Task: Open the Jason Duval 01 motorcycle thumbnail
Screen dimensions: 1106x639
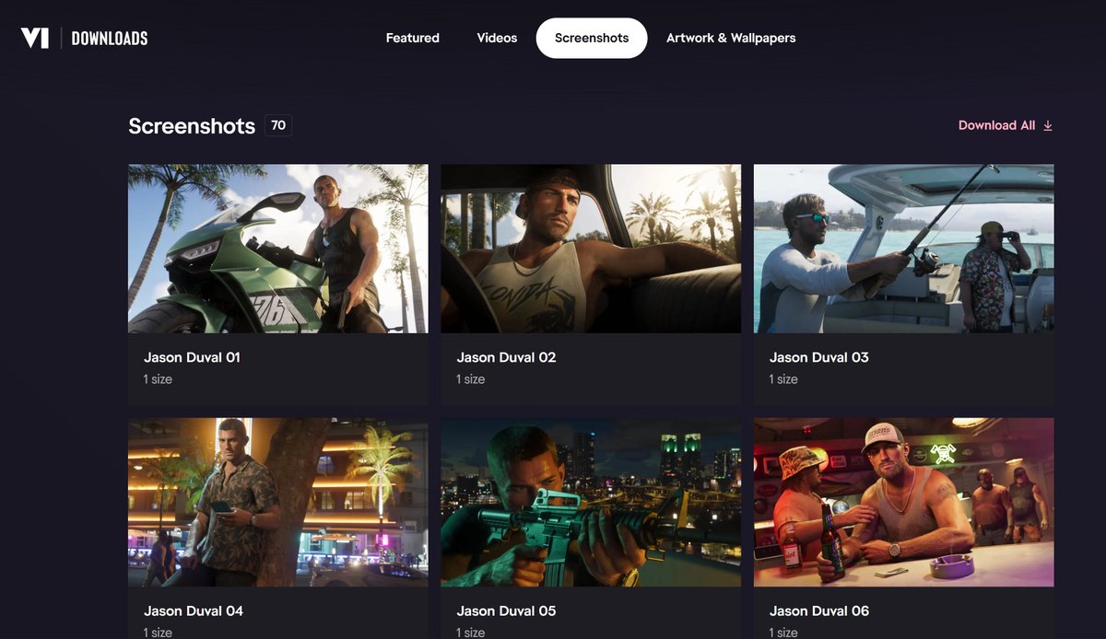Action: pos(278,249)
